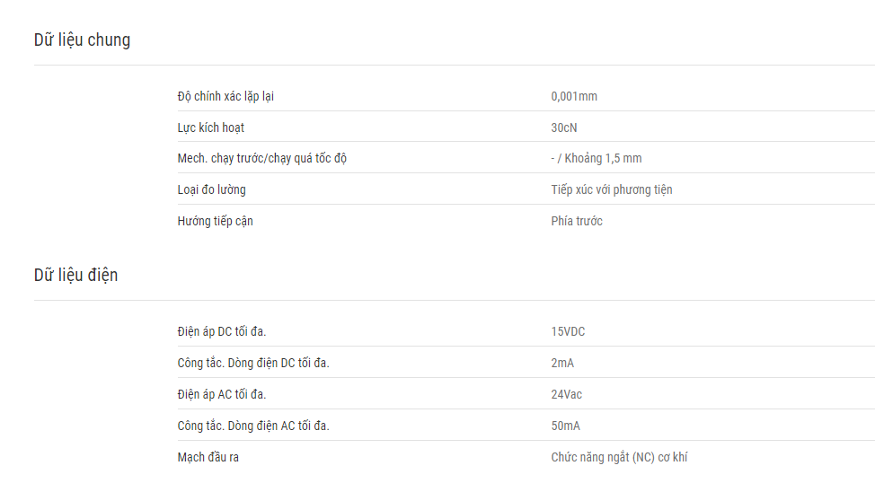
Task: Select 'Mech. chạy trước/chạy quá tốc độ' label
Action: 262,158
